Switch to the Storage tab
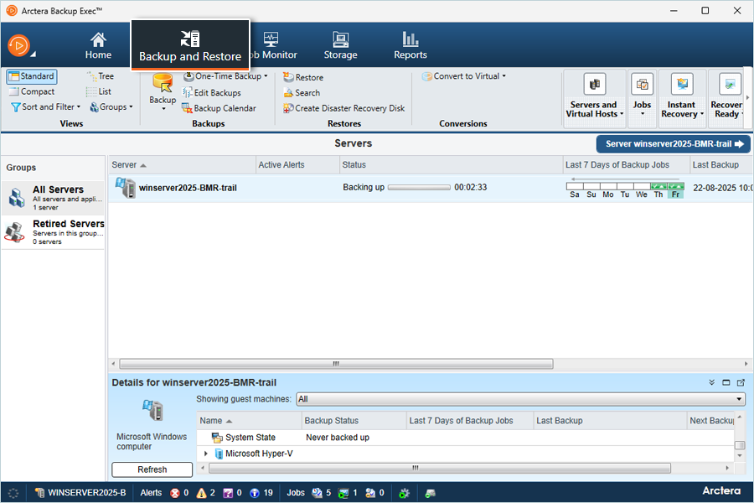 [340, 46]
